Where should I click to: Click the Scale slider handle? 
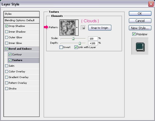click(73, 39)
